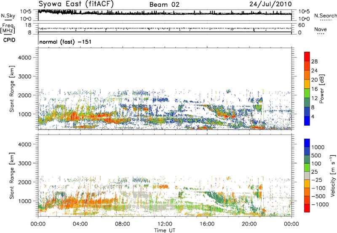This screenshot has height=233, width=337.
Task: Click the '12:00' time axis tick label
Action: pyautogui.click(x=165, y=224)
